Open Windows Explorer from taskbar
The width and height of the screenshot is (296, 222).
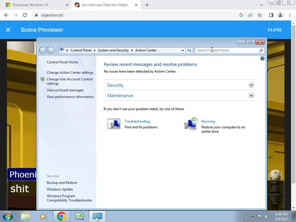(x=26, y=216)
